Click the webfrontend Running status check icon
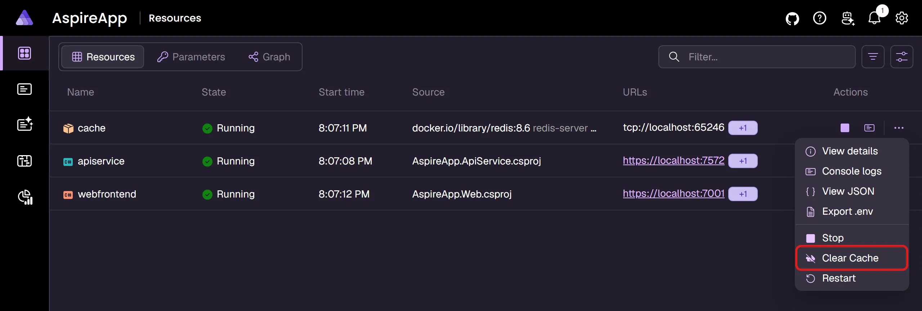Screen dimensions: 922x311 (207, 194)
